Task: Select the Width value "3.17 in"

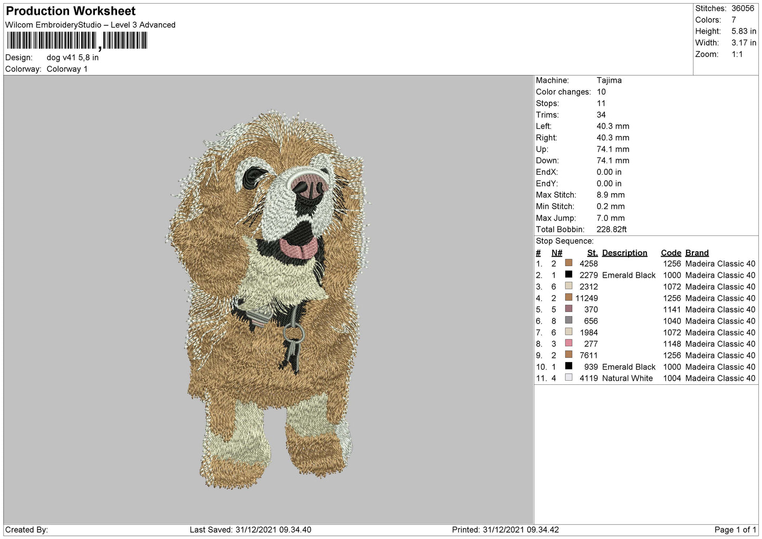Action: (744, 43)
